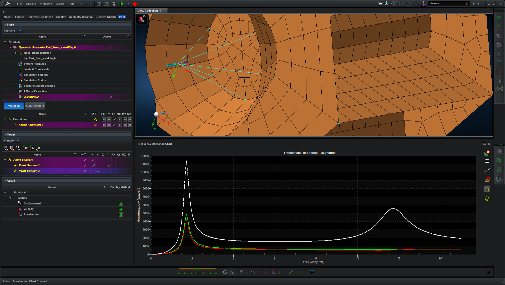Image resolution: width=505 pixels, height=285 pixels.
Task: Open the chart list icon in right sidebar
Action: pos(487,161)
